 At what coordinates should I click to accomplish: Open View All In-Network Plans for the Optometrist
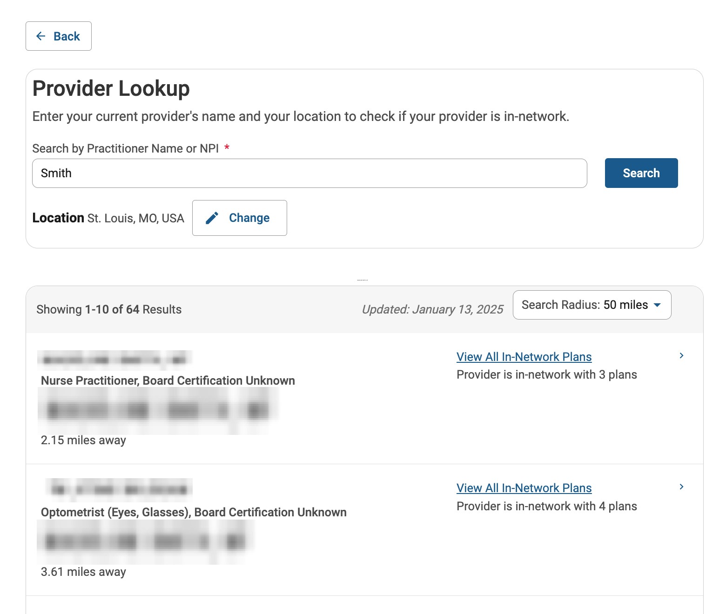coord(524,488)
